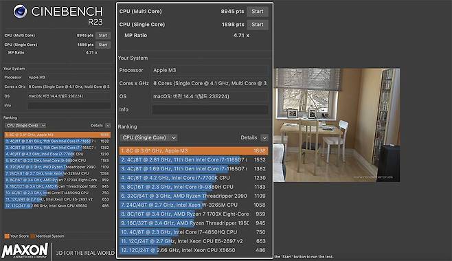Image resolution: width=452 pixels, height=261 pixels.
Task: Click the Cinebench sphere logo icon
Action: [20, 12]
